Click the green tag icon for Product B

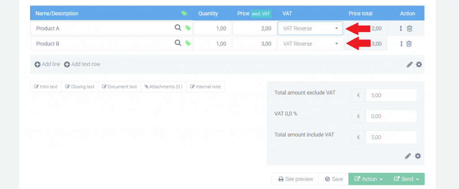tap(188, 43)
